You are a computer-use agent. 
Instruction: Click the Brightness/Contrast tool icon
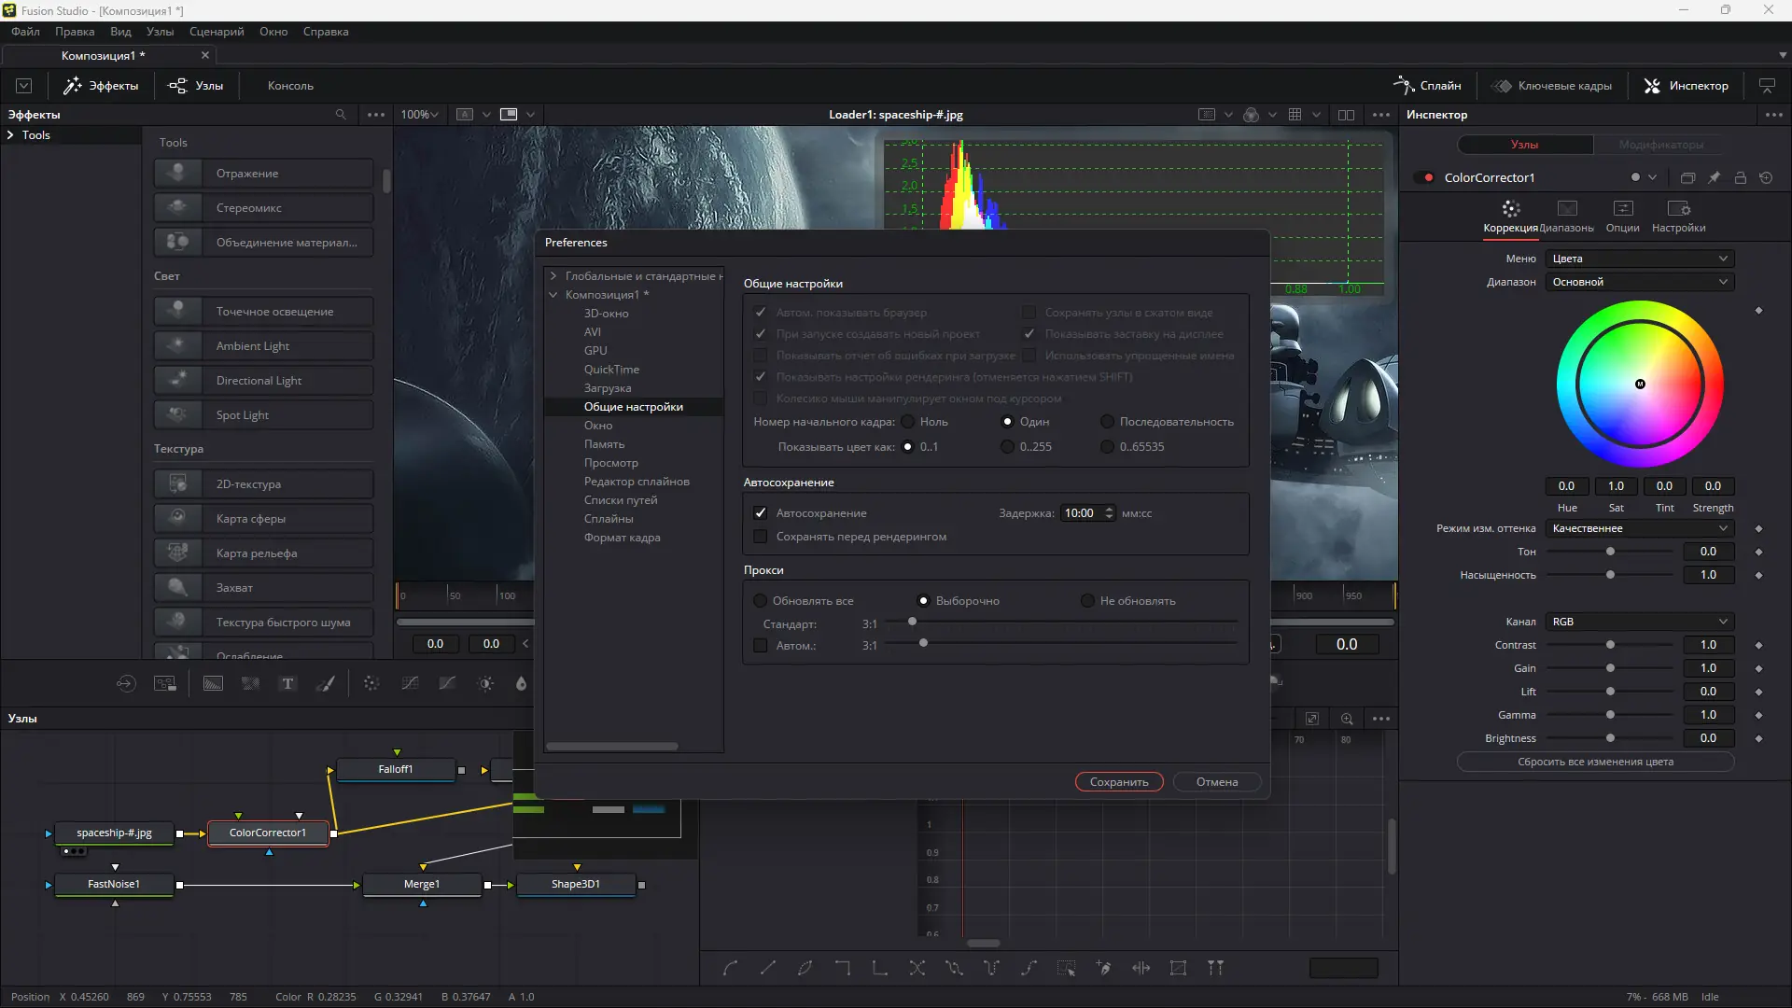pyautogui.click(x=485, y=684)
